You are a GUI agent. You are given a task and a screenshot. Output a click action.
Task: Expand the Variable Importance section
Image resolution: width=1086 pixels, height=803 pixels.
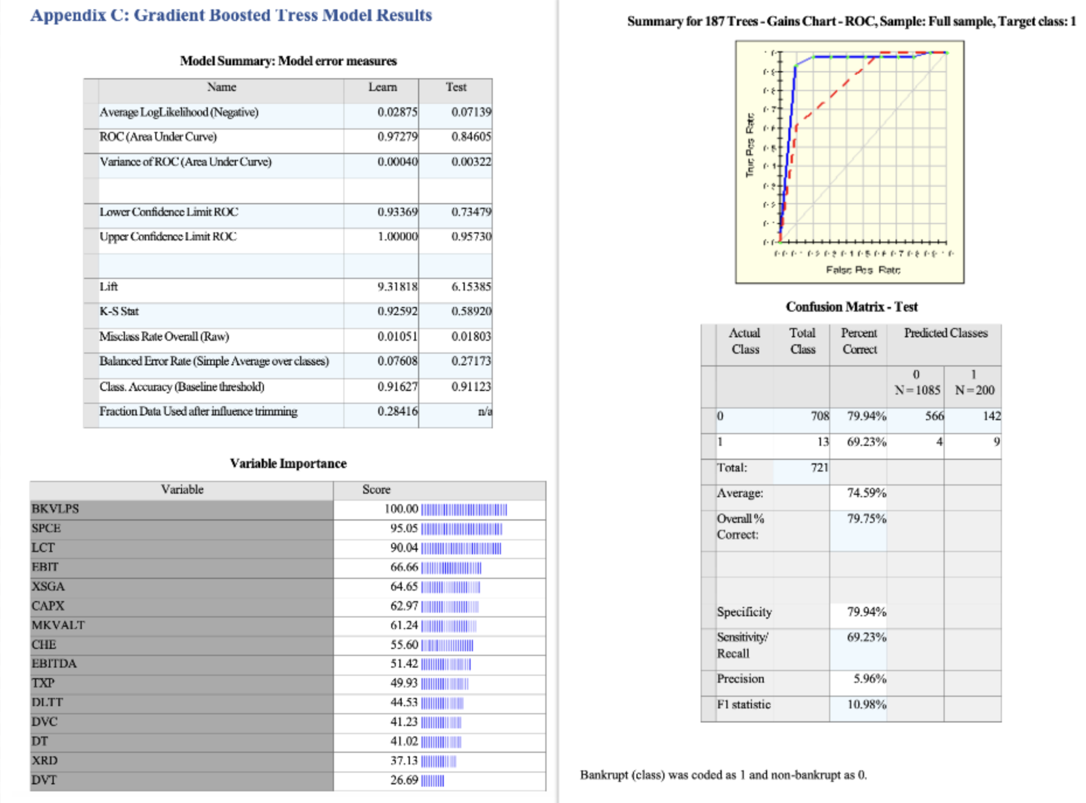pyautogui.click(x=288, y=464)
